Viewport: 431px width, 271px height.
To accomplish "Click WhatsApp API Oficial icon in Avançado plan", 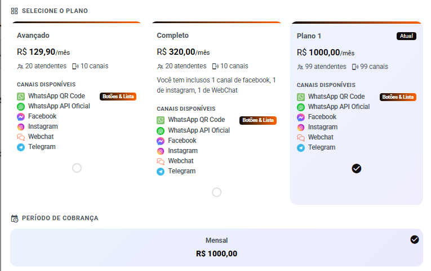I will pyautogui.click(x=21, y=107).
